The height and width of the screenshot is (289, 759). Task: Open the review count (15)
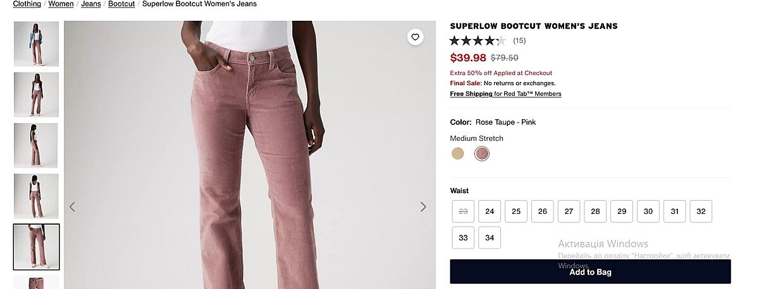519,41
